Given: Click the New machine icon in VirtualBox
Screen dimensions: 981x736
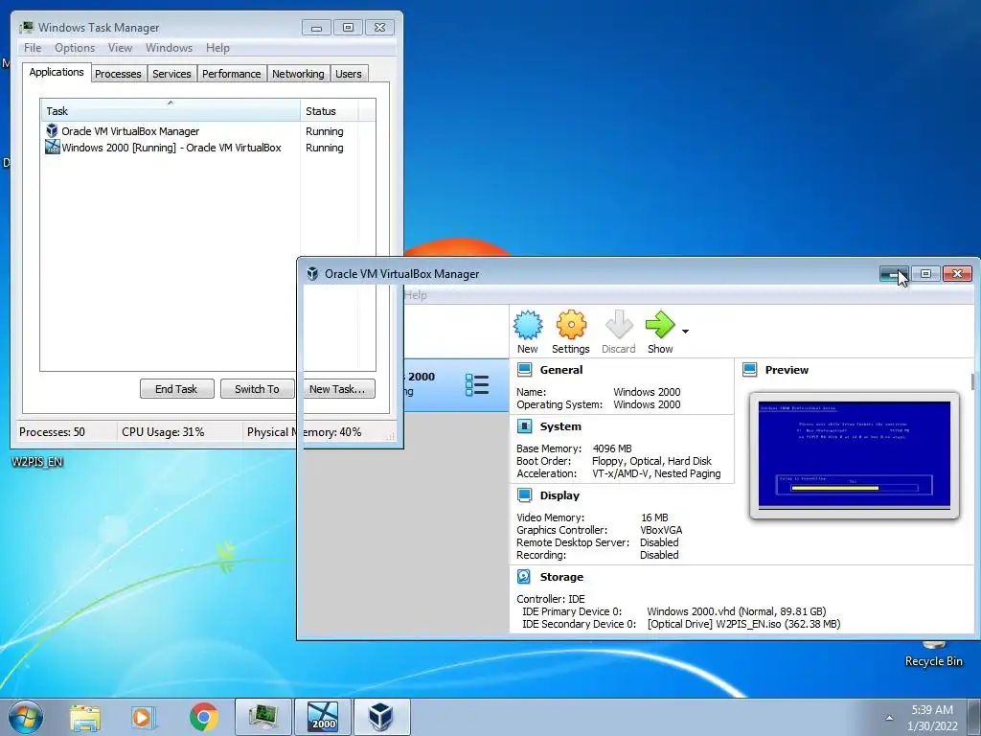Looking at the screenshot, I should (x=528, y=325).
